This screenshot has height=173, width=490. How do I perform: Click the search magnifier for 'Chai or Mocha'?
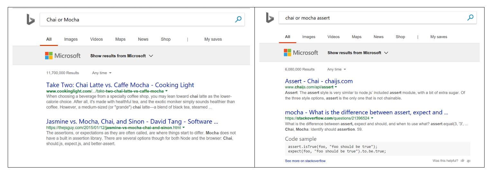tap(238, 19)
